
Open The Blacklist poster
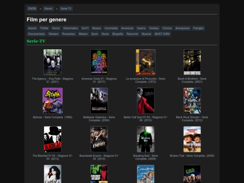click(52, 139)
